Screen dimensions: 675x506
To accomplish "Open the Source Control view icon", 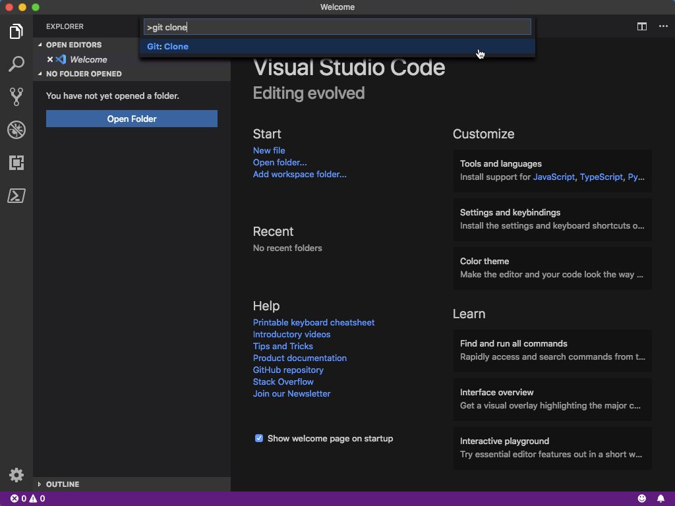I will click(x=16, y=97).
